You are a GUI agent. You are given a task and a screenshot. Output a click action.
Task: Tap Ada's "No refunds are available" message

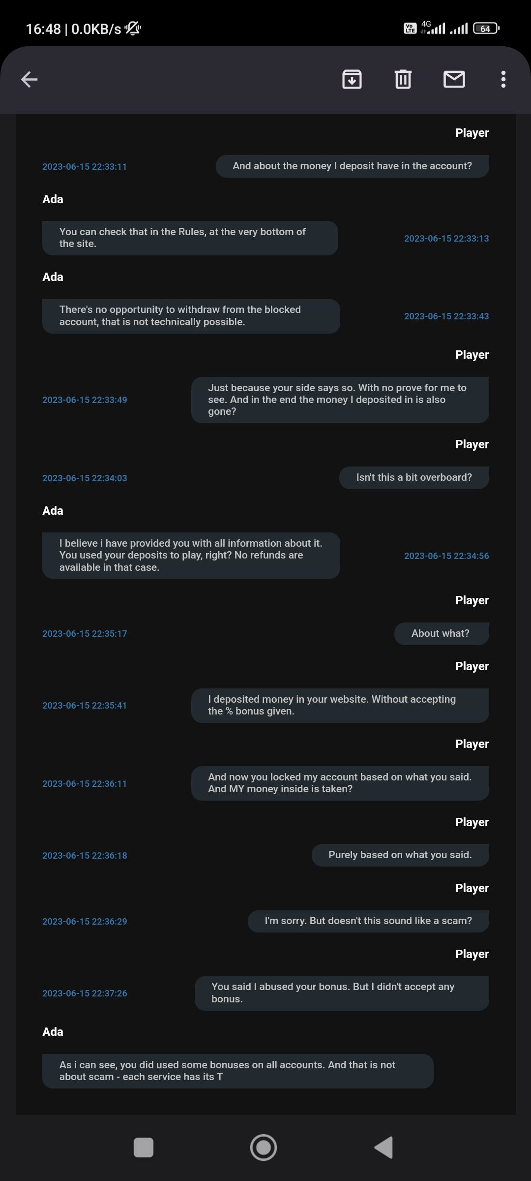191,555
